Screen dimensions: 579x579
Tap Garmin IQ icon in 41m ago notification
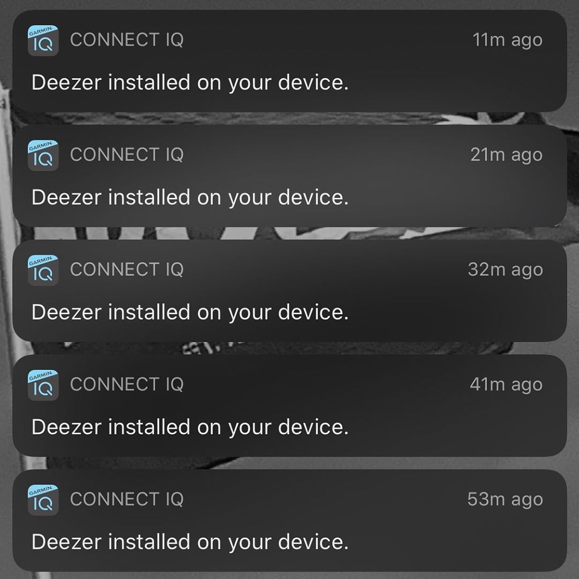point(43,385)
